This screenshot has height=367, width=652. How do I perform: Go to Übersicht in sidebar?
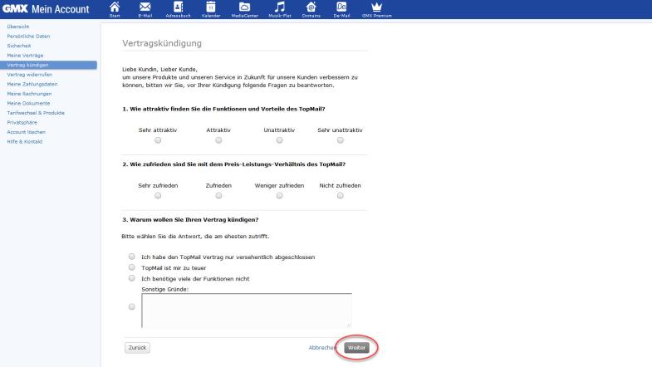18,27
